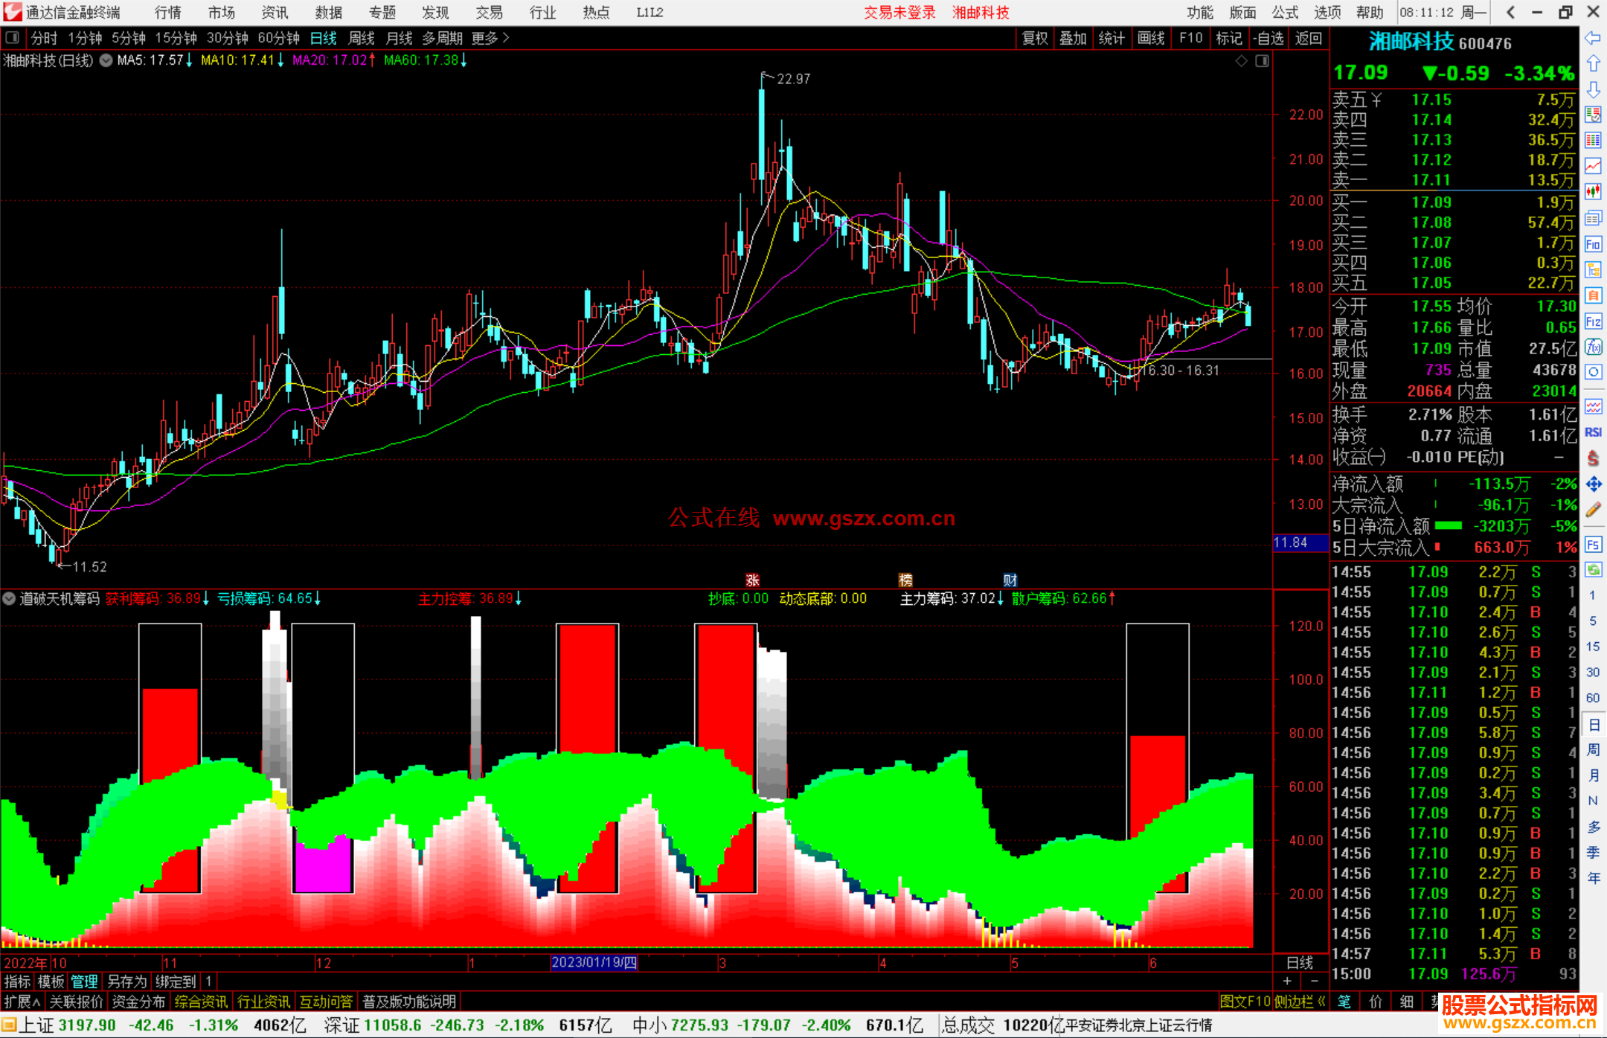Select the 月 monthly period in right sidebar
The height and width of the screenshot is (1038, 1607).
1593,775
